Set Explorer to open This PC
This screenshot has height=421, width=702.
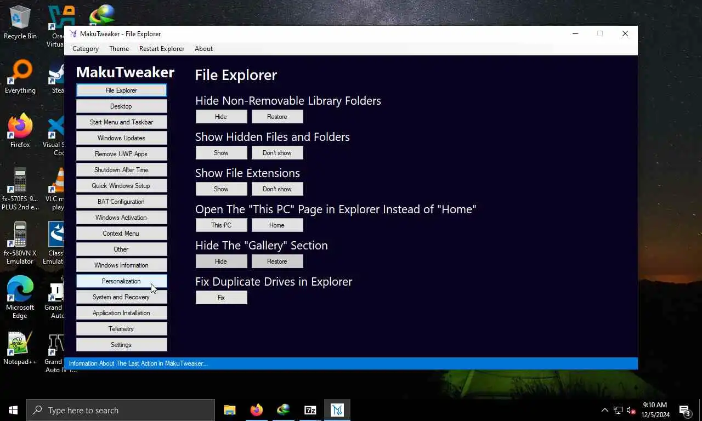tap(221, 225)
